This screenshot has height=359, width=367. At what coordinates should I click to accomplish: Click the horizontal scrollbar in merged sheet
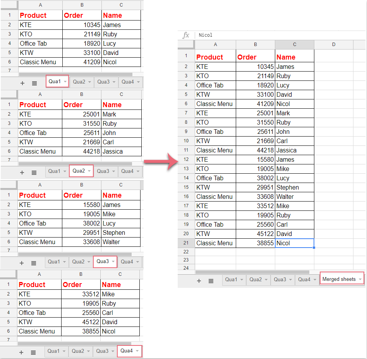252,272
